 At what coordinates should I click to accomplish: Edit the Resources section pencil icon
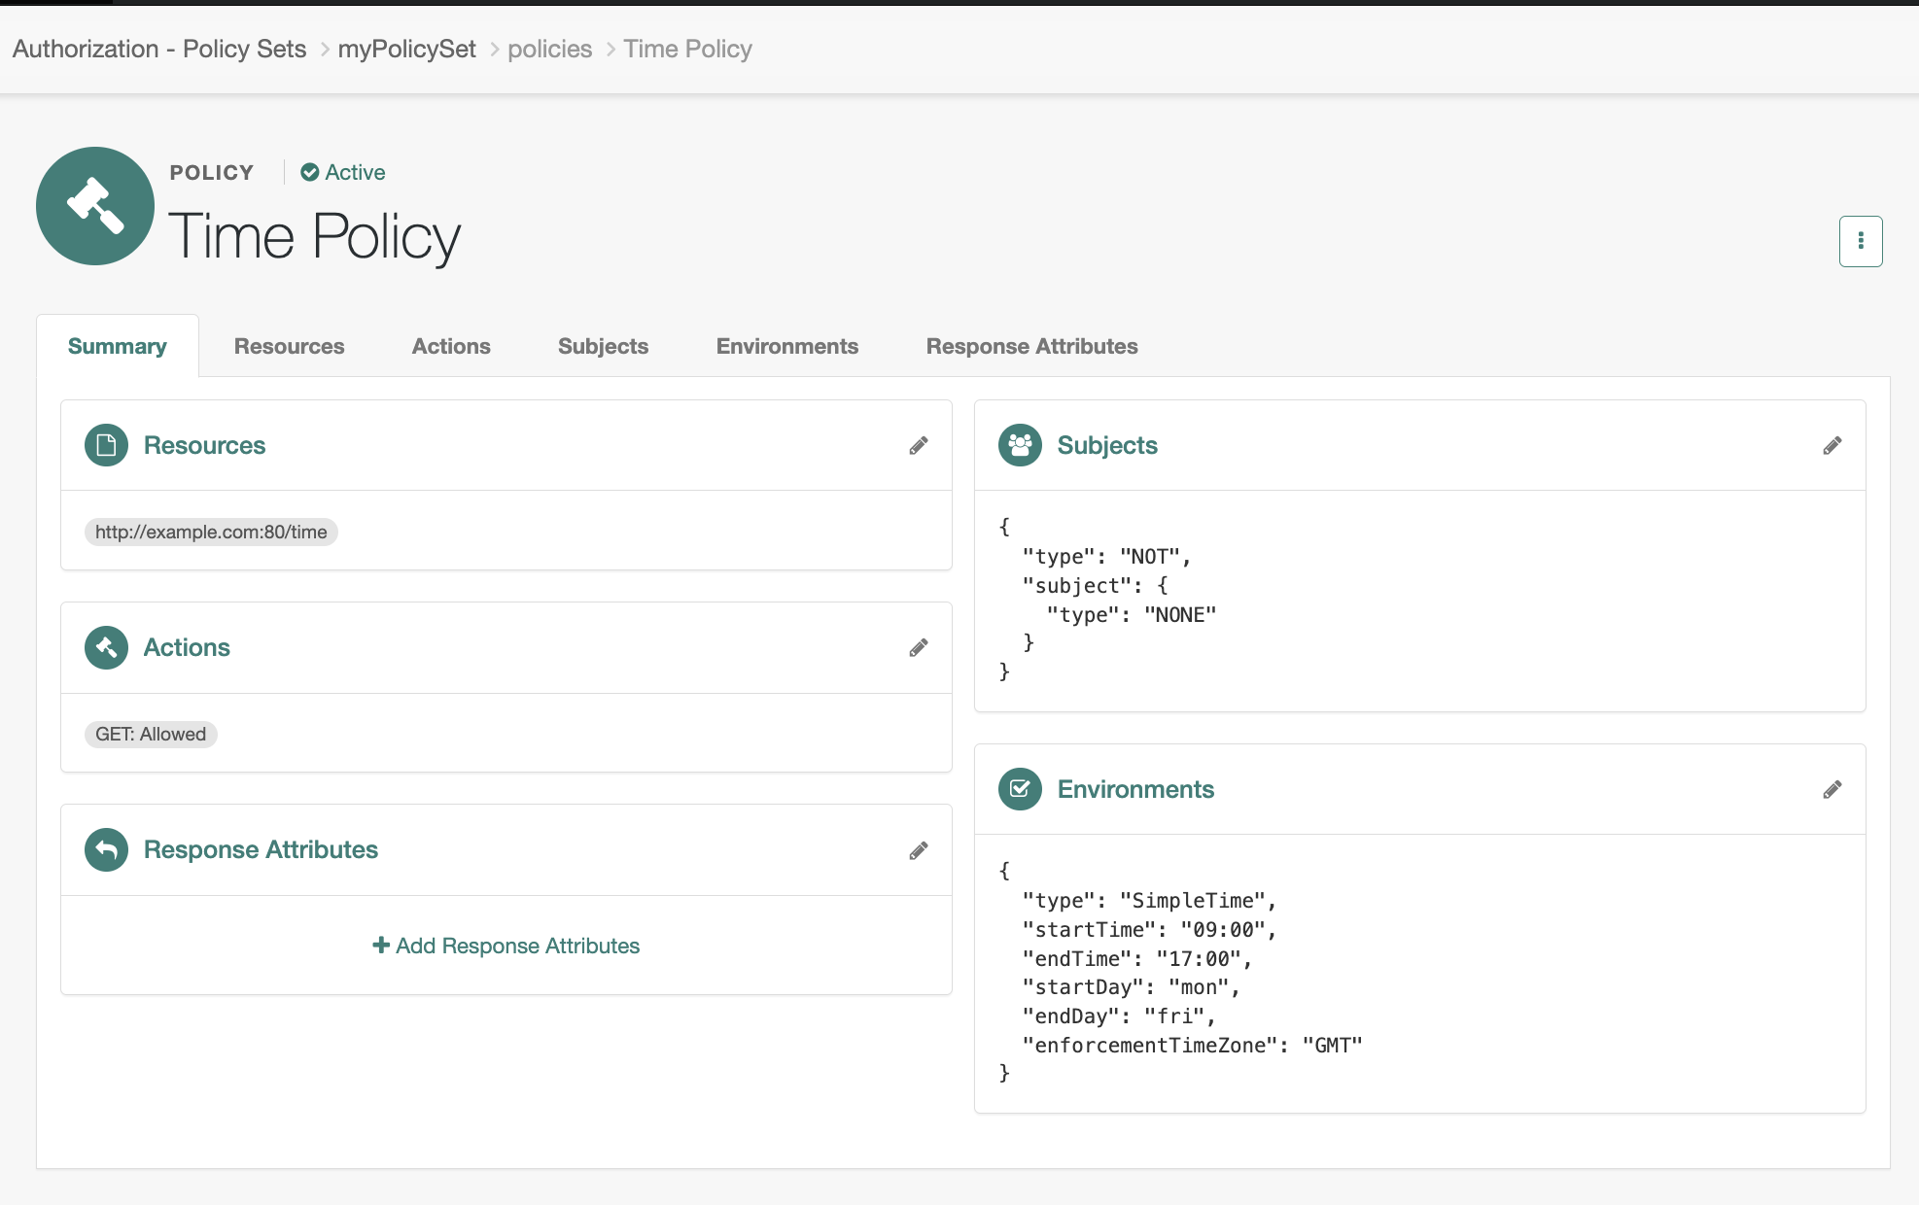coord(920,445)
